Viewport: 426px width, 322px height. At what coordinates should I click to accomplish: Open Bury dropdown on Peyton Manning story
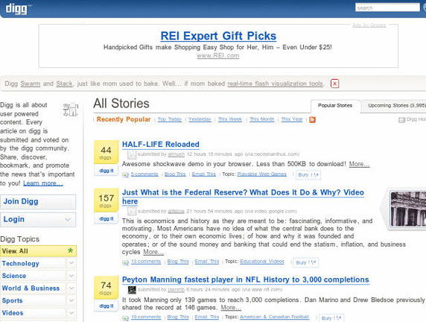click(x=331, y=318)
